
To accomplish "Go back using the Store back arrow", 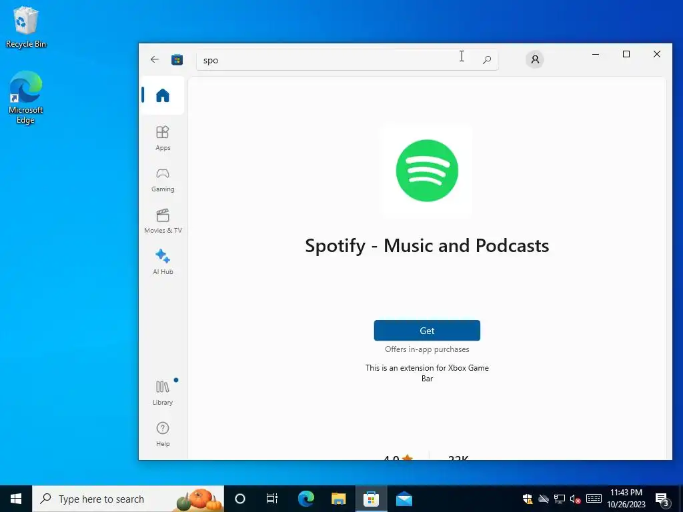I will pos(154,59).
